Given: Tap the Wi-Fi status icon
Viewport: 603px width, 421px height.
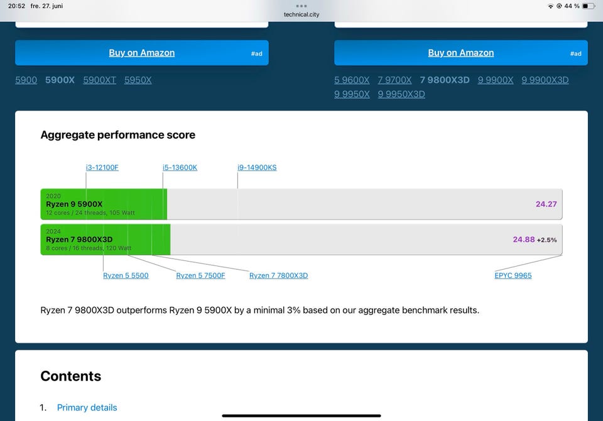Looking at the screenshot, I should [x=550, y=6].
